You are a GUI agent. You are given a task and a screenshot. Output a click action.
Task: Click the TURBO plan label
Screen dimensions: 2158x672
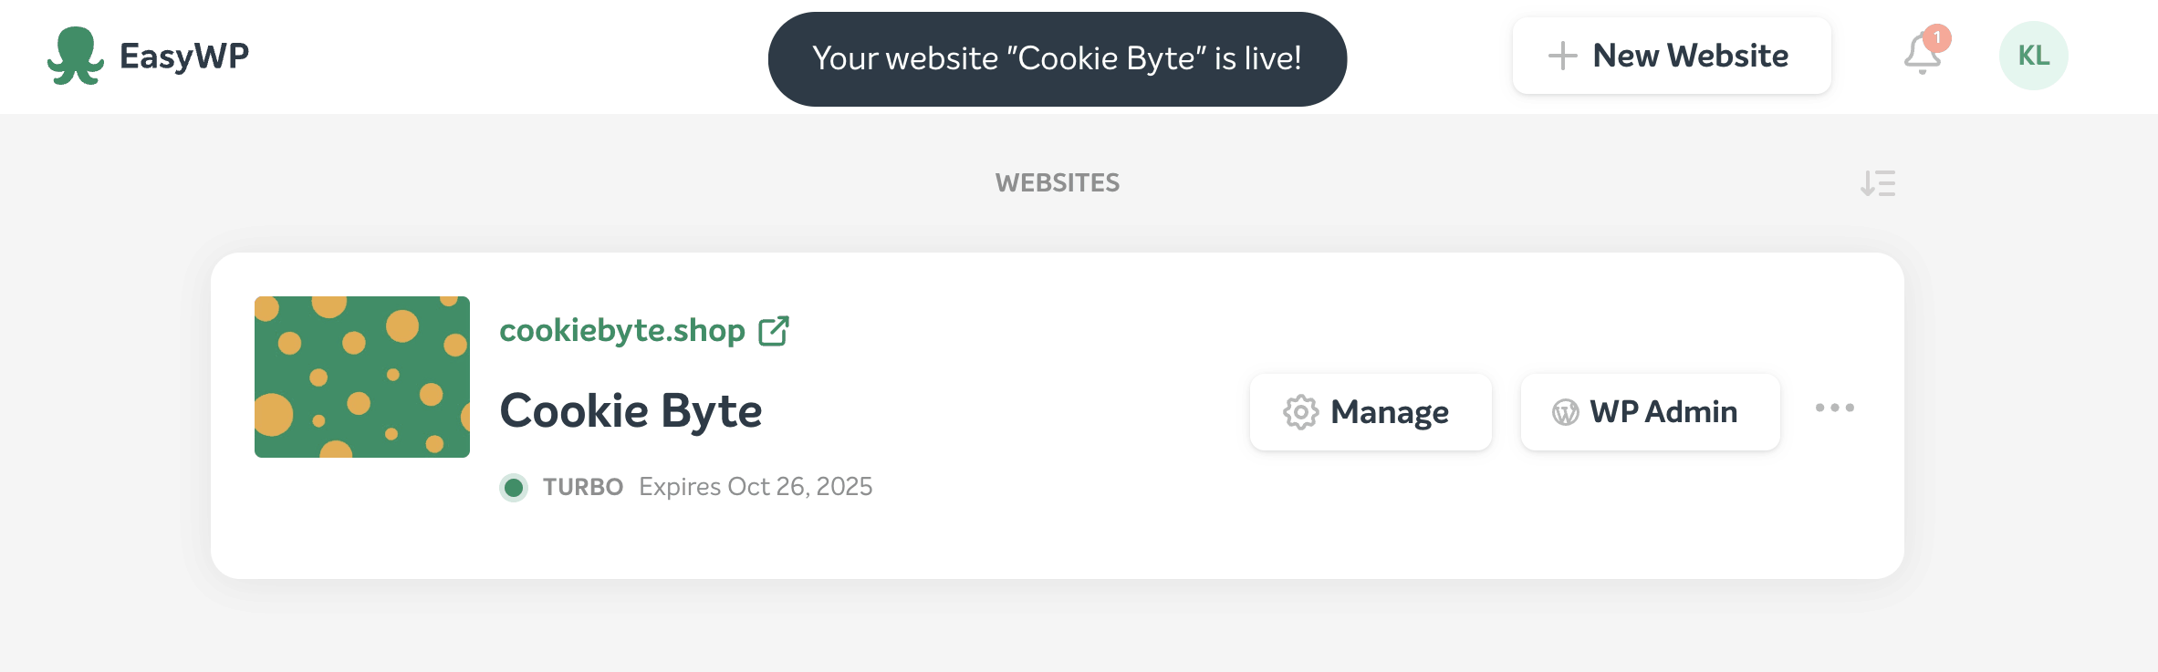(583, 487)
